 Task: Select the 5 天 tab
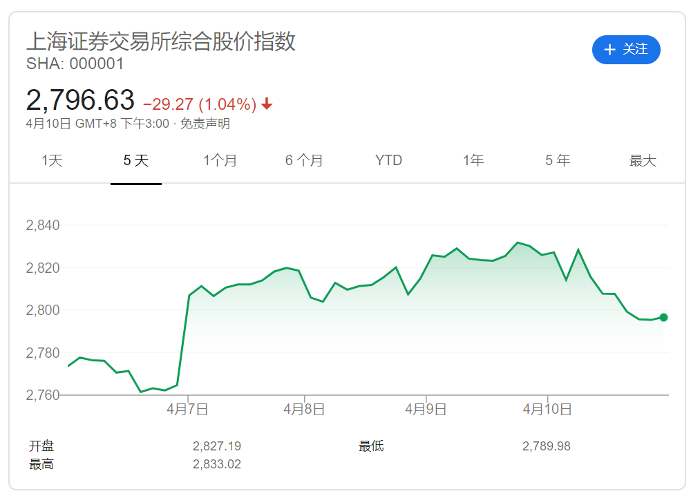point(136,161)
